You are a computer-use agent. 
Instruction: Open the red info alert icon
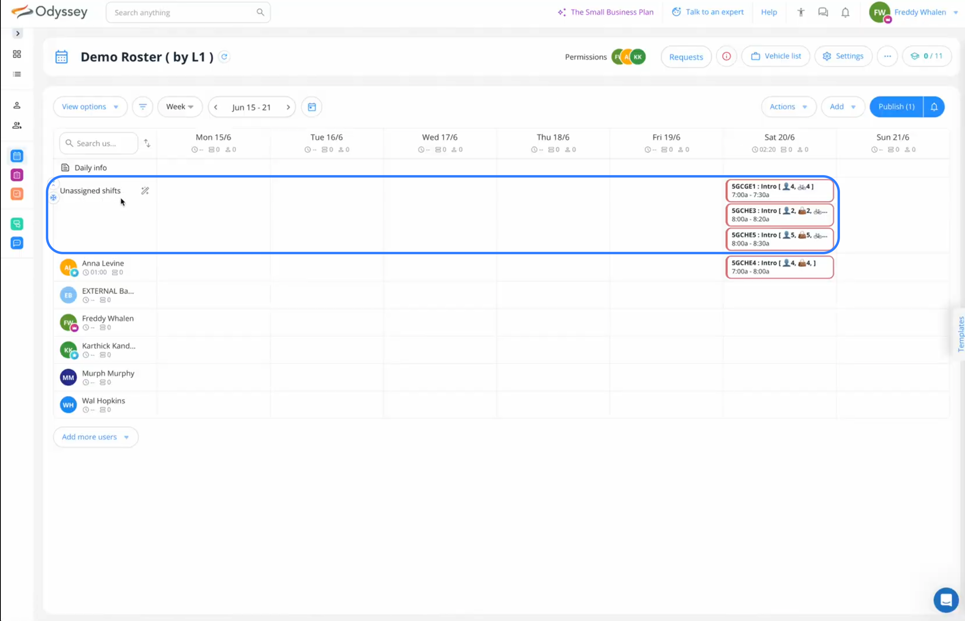click(x=726, y=57)
